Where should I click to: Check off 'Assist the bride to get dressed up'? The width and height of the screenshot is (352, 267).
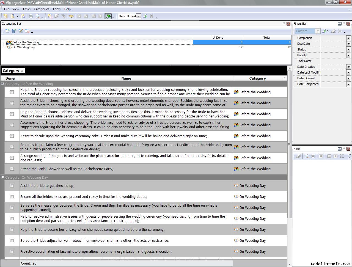pos(12,186)
